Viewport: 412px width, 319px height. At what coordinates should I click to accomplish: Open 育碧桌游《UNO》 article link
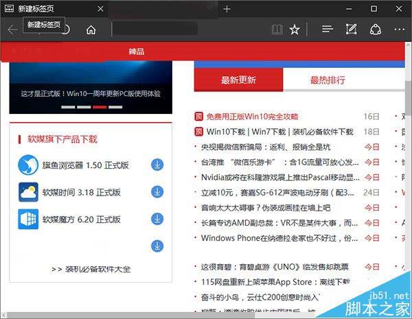275,267
